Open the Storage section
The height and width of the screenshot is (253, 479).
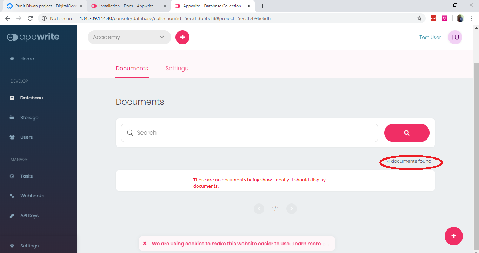[x=29, y=117]
